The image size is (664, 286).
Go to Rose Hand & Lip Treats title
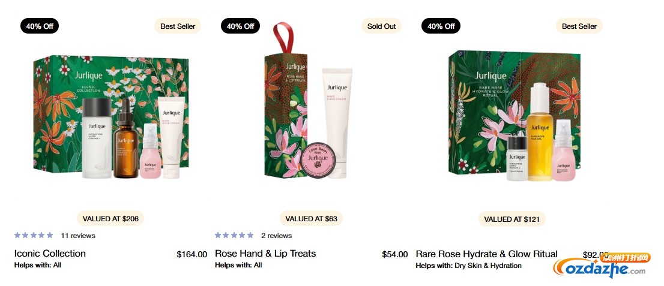[x=265, y=254]
